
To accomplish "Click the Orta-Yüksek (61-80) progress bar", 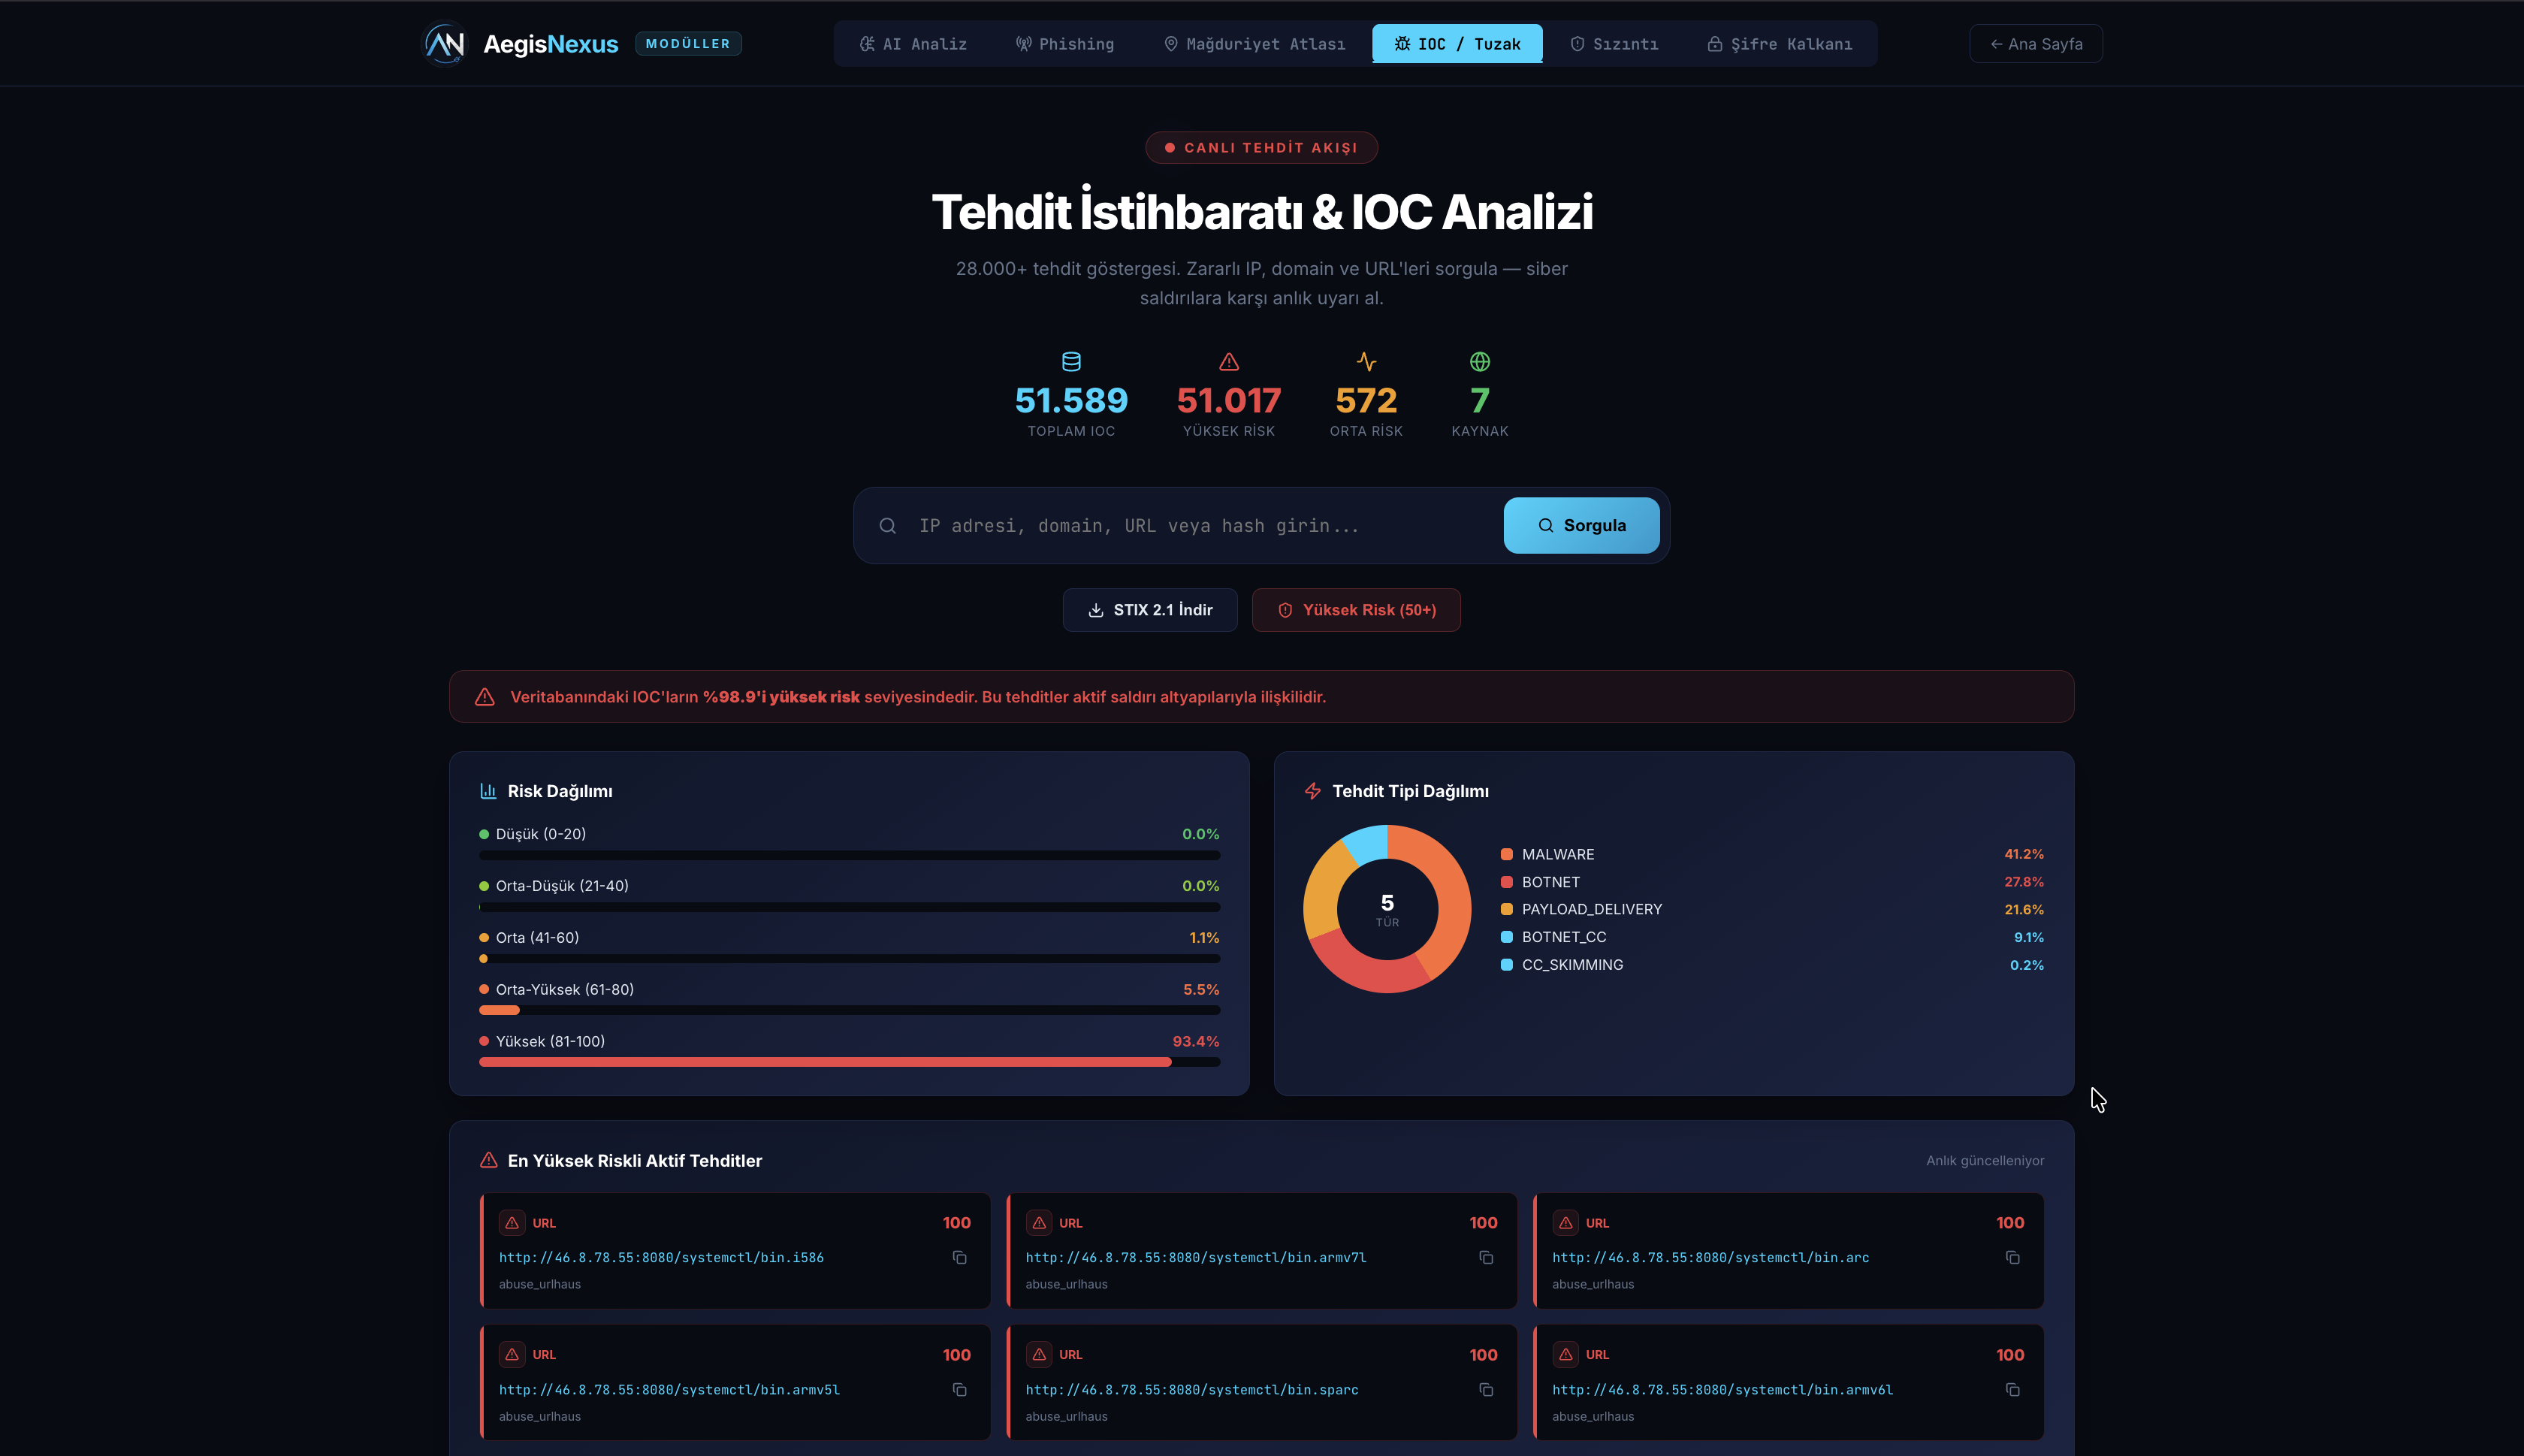I will click(x=850, y=1011).
